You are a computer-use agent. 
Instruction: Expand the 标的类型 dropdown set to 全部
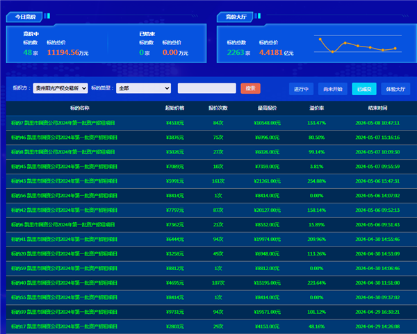pyautogui.click(x=144, y=88)
